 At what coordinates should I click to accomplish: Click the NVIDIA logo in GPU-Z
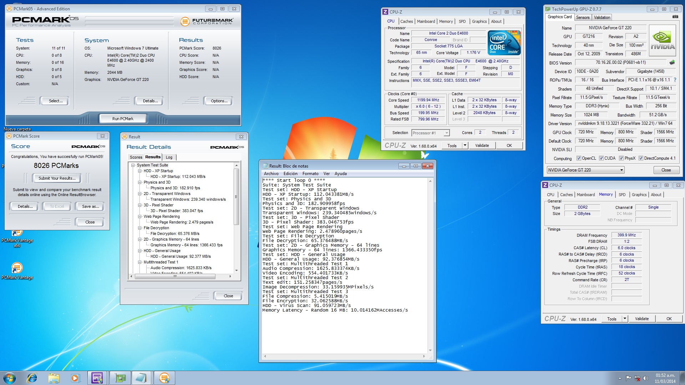pos(663,40)
